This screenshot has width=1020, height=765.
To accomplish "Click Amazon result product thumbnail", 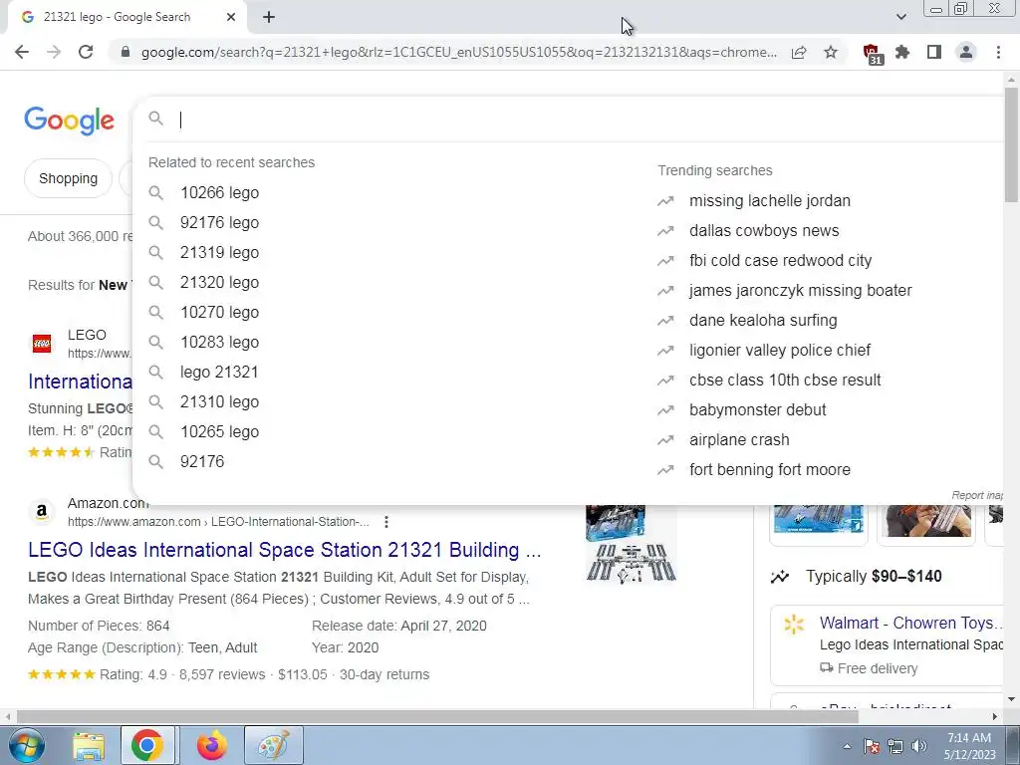I will pos(631,544).
